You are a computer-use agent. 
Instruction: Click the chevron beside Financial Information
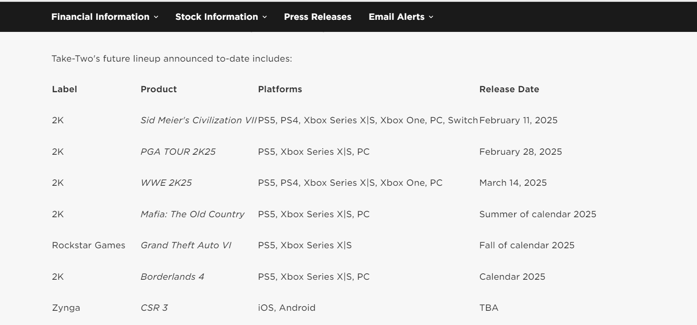click(156, 17)
